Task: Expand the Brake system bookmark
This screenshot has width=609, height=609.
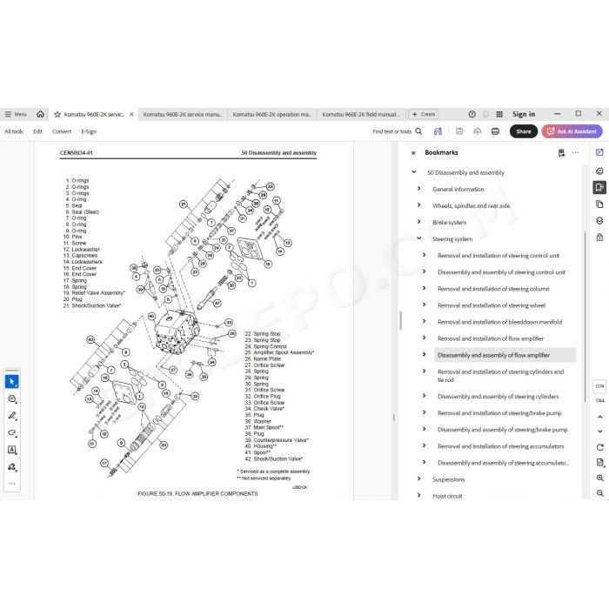Action: pos(419,222)
